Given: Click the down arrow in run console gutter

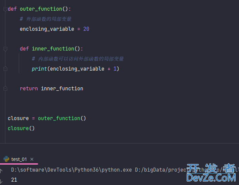Looking at the screenshot, I should pos(1,181).
